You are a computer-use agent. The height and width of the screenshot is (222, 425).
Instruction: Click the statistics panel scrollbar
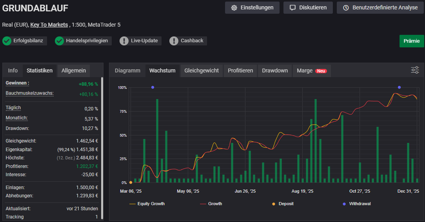[102, 149]
